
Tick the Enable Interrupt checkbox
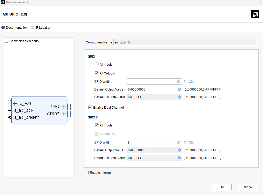tap(87, 172)
